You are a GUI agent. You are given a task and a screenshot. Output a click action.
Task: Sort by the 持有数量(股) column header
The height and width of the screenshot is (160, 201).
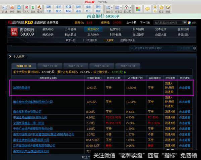pos(94,78)
